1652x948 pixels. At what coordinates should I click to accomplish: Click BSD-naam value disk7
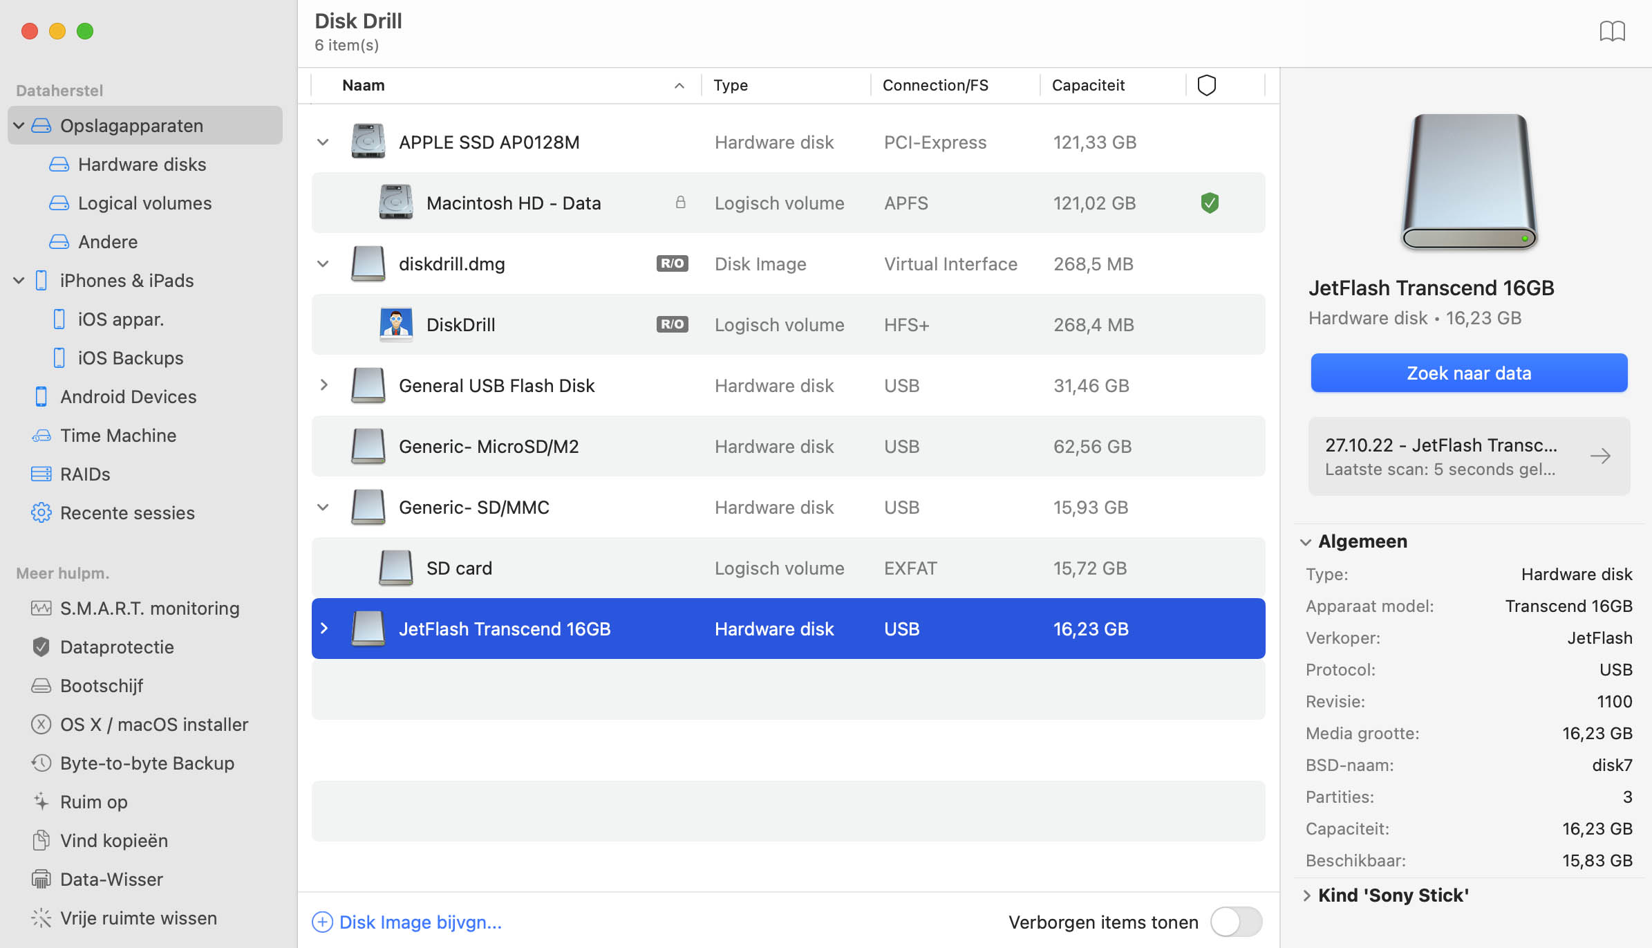tap(1612, 765)
